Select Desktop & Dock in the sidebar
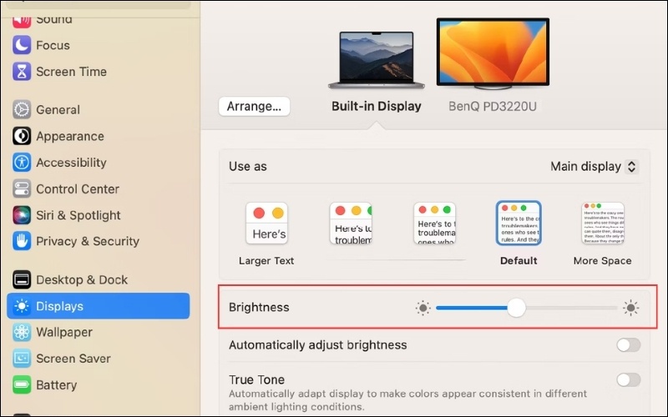The image size is (668, 417). (98, 280)
